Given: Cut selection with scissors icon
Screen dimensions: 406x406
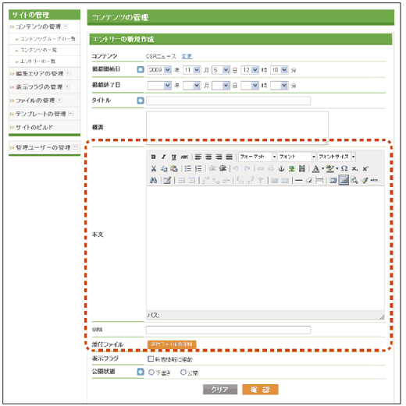Looking at the screenshot, I should tap(154, 168).
